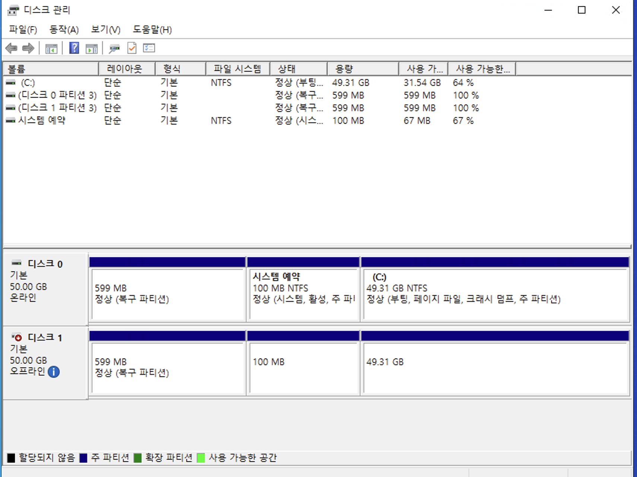Screen dimensions: 637x477
Task: Maximize the 디스크 관리 window
Action: [581, 10]
